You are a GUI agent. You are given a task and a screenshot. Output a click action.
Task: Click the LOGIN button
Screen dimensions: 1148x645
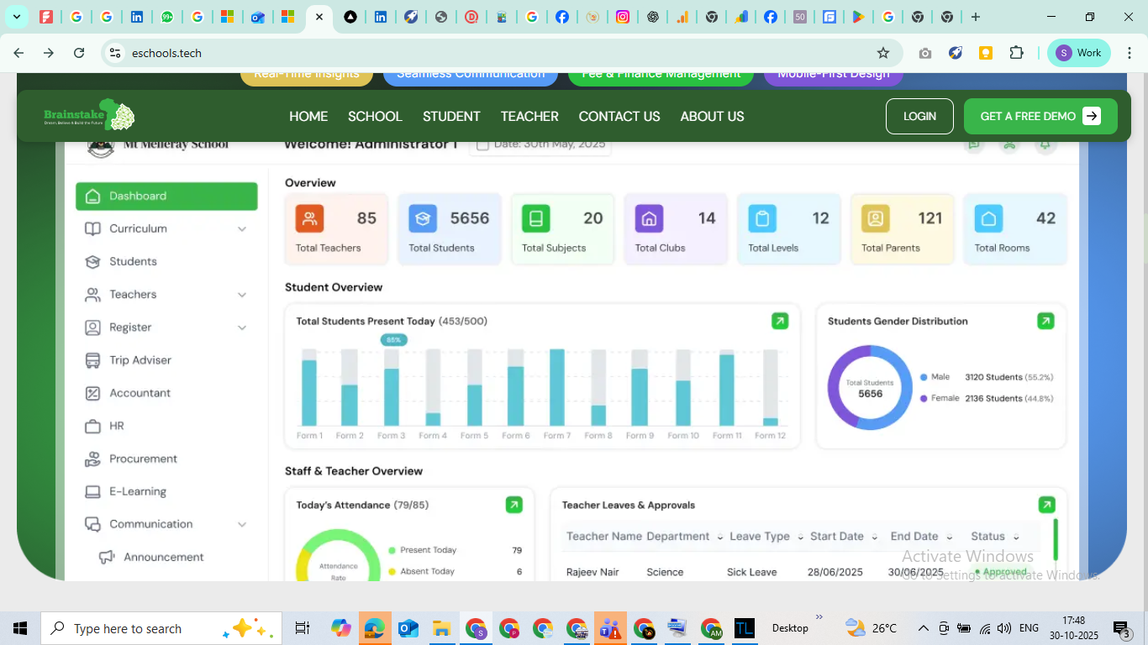[x=919, y=117]
